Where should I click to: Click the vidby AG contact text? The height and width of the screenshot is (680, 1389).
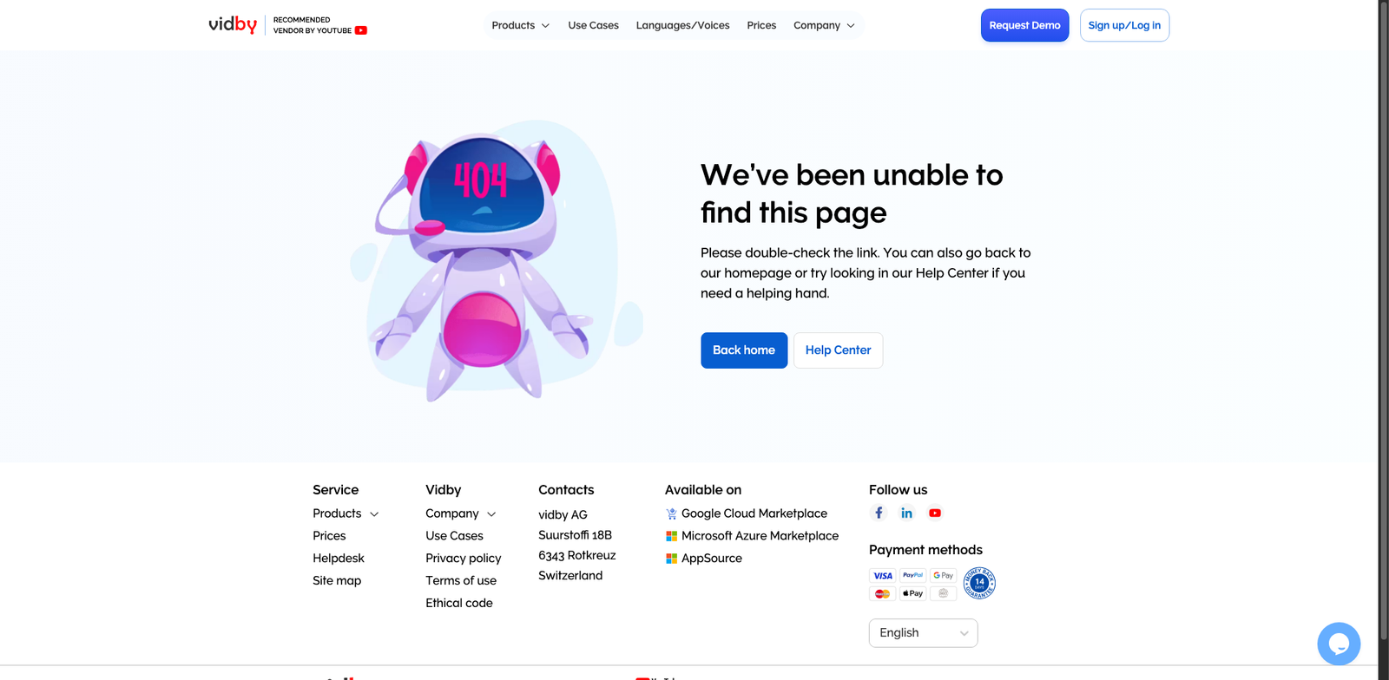563,515
